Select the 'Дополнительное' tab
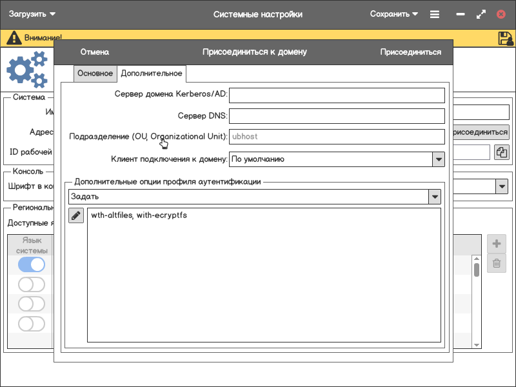516x387 pixels. click(x=152, y=74)
